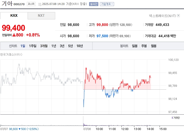
Task: Click the 07/07 previous day summary
Action: (19, 129)
